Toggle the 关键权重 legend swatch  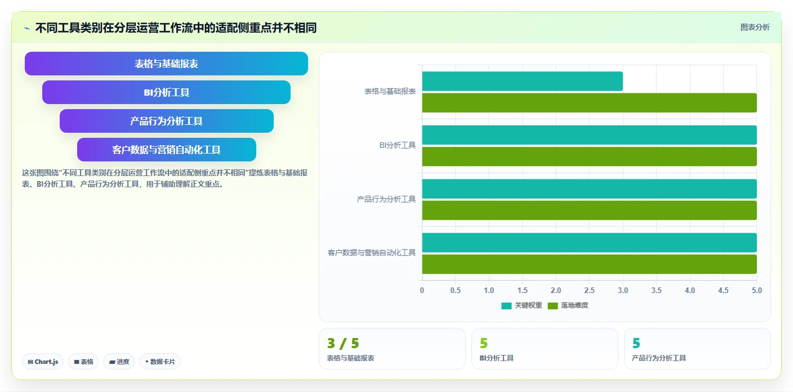coord(506,305)
